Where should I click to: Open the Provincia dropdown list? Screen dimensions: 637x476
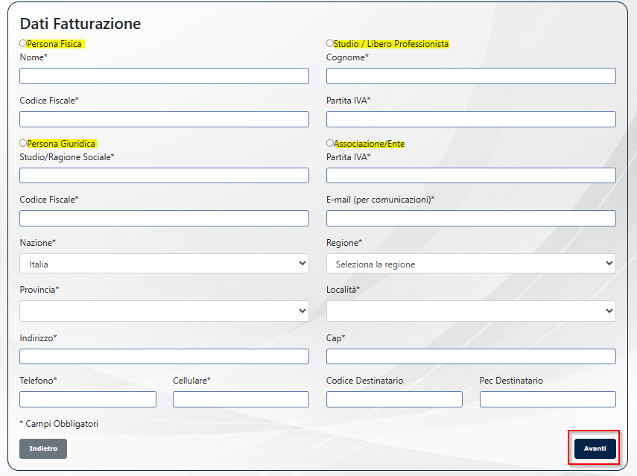coord(164,311)
